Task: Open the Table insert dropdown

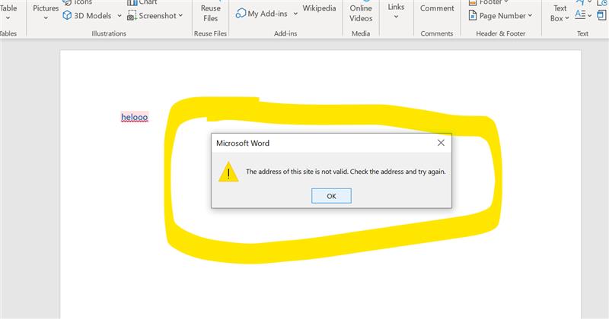Action: pyautogui.click(x=8, y=11)
